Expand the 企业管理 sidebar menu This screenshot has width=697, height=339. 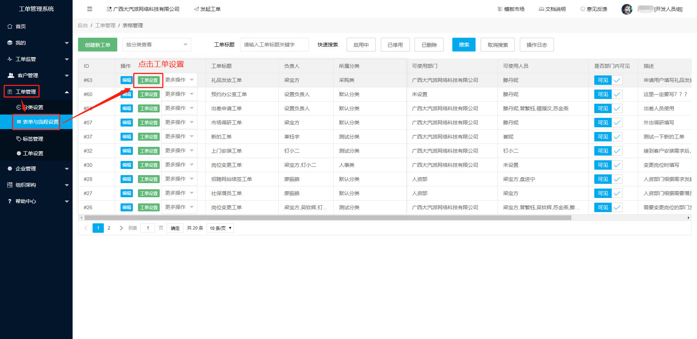point(36,169)
